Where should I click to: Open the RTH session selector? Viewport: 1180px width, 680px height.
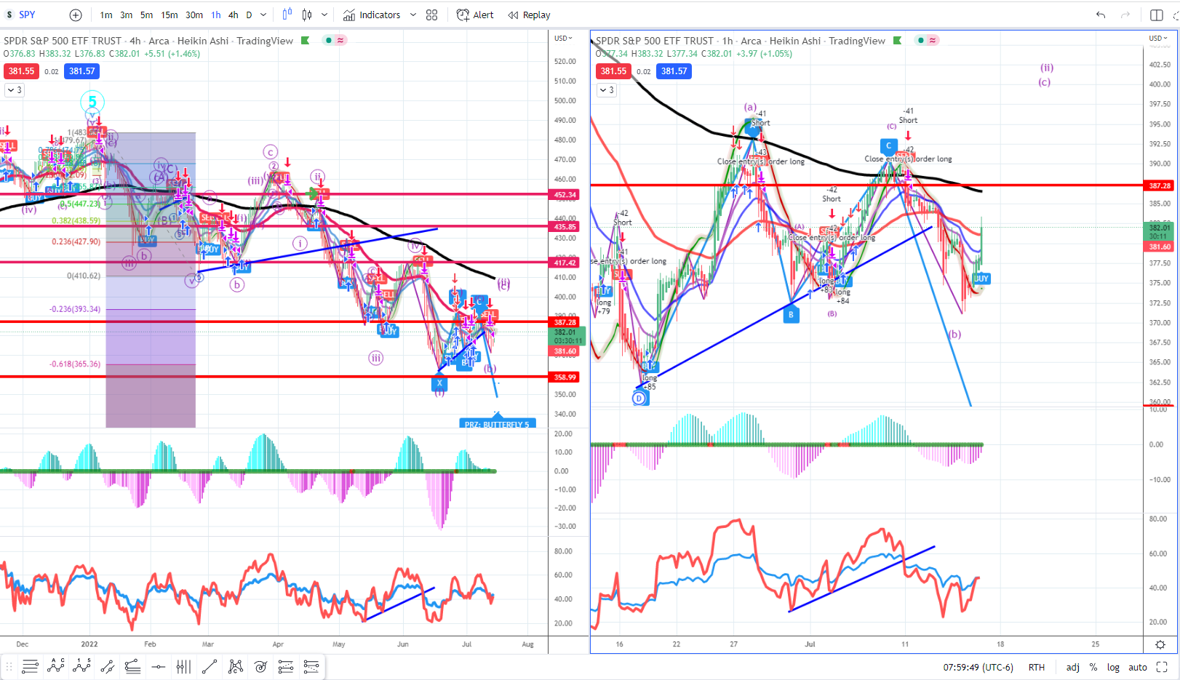tap(1037, 667)
